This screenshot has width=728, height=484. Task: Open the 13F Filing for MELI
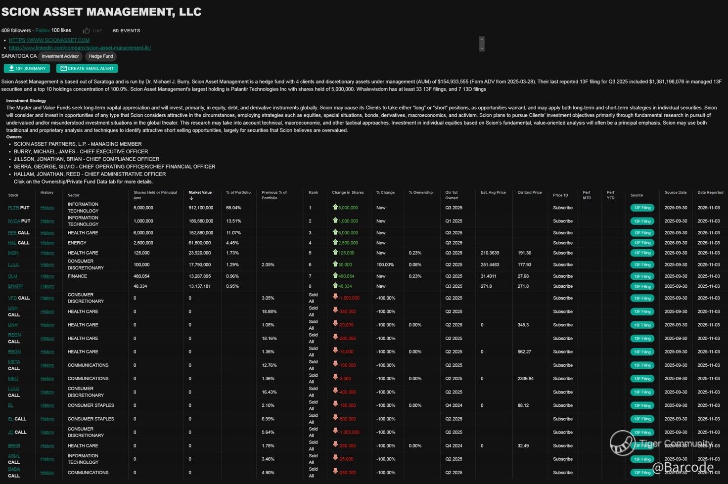(x=642, y=379)
